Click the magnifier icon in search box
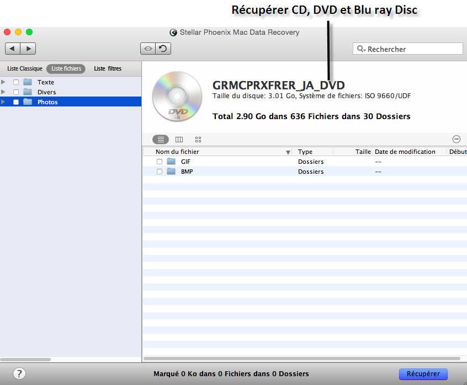Screen dimensions: 467x385 pos(361,49)
